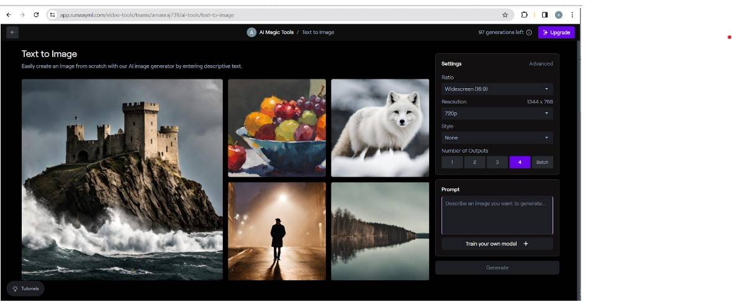732x302 pixels.
Task: Expand the Resolution dropdown set to 720p
Action: (497, 113)
